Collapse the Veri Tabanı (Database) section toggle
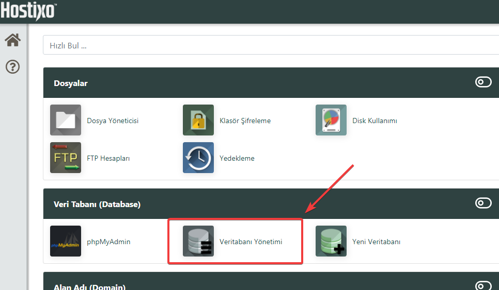 point(484,203)
